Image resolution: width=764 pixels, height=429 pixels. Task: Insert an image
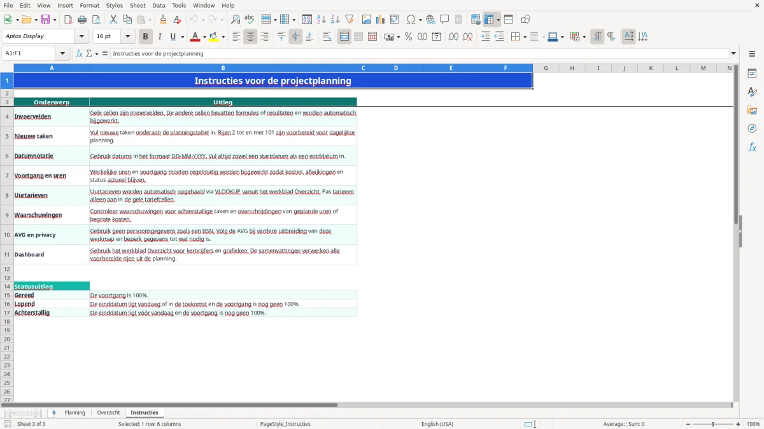(x=367, y=20)
